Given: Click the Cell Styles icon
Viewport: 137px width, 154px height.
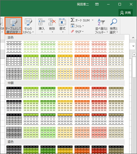Looking at the screenshot, I should coord(28,22).
